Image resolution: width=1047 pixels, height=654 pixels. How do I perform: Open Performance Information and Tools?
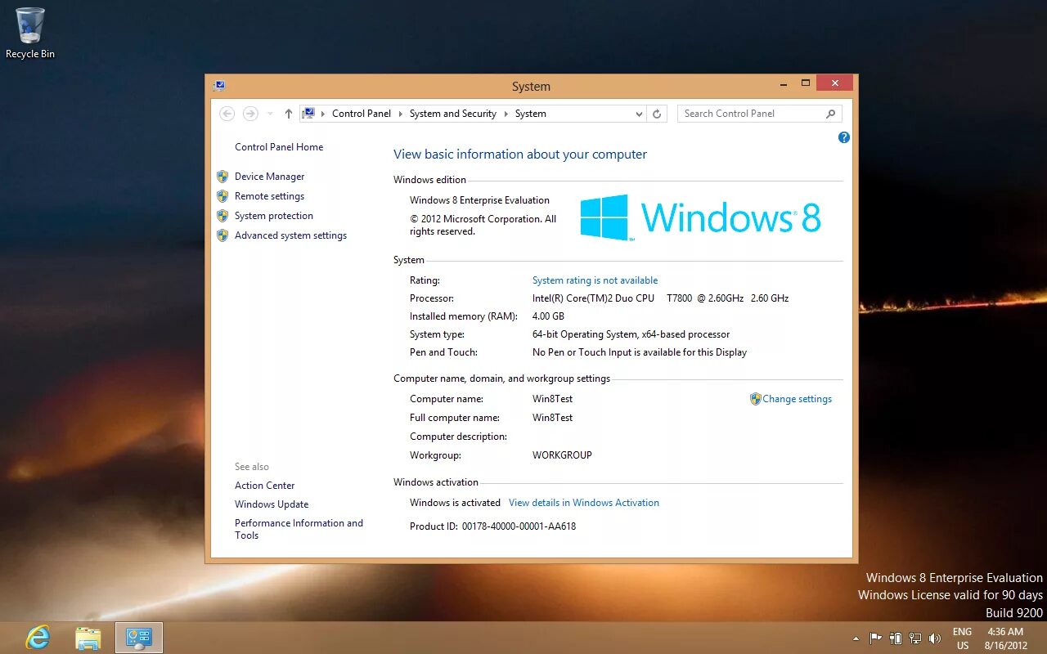tap(299, 529)
